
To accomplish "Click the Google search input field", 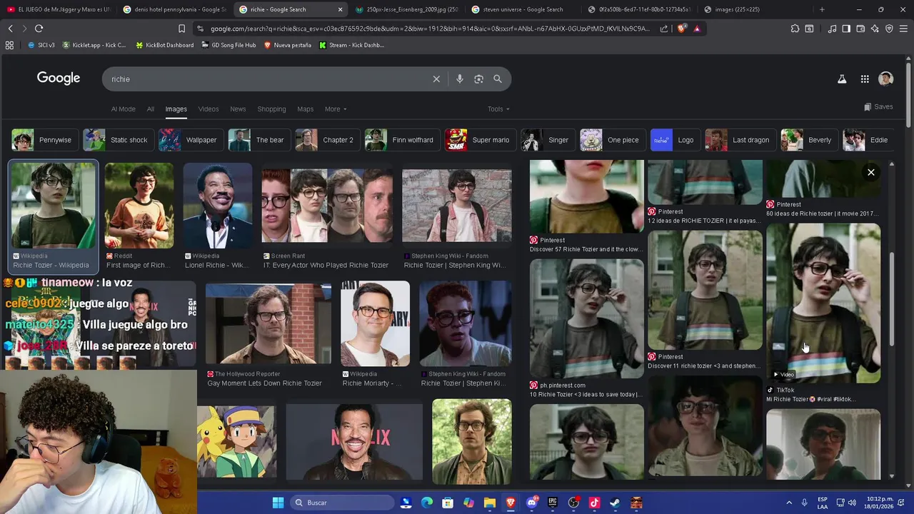I will (x=268, y=79).
